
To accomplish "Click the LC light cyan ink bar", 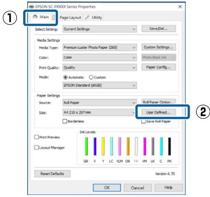I will click(111, 146).
